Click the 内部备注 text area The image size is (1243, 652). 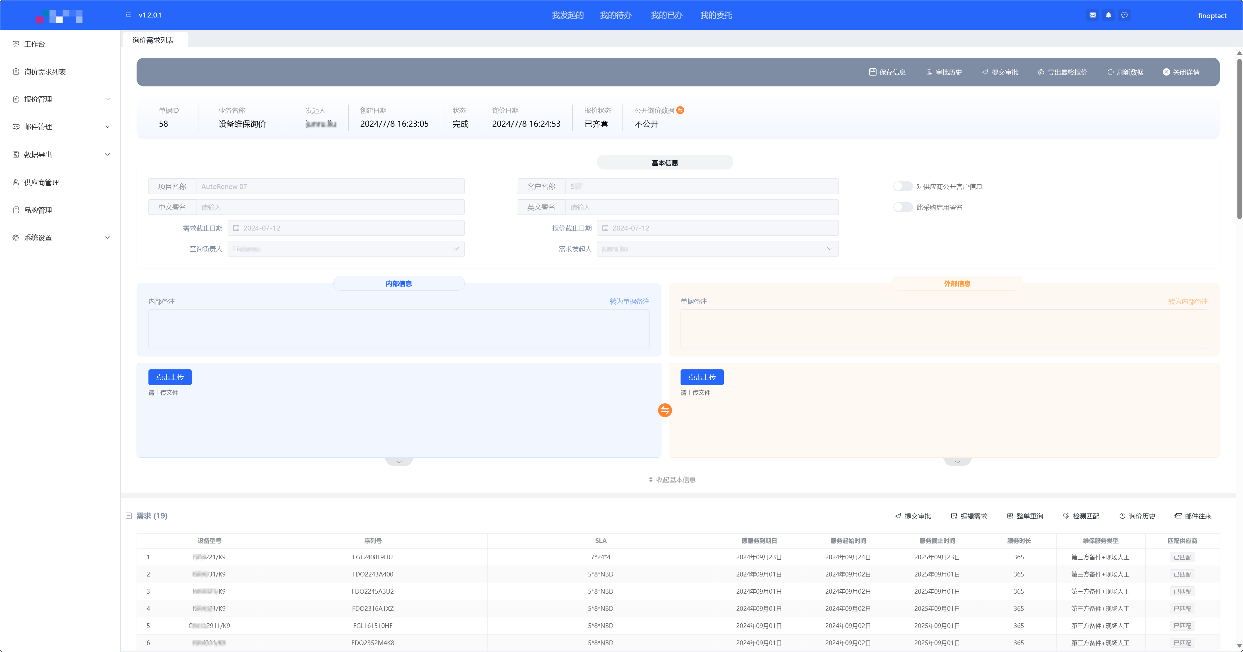[x=398, y=329]
